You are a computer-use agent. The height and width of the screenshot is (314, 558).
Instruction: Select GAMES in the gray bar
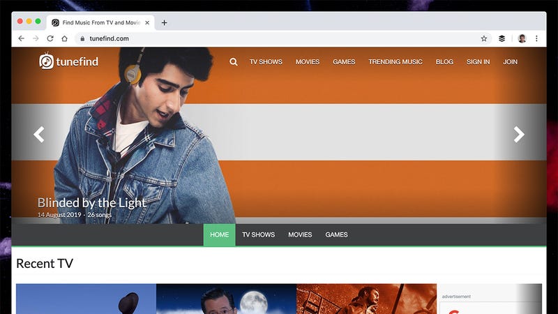click(336, 234)
